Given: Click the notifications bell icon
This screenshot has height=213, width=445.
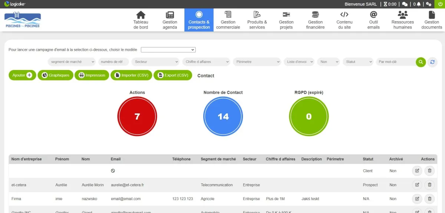Looking at the screenshot, I should coord(419,4).
